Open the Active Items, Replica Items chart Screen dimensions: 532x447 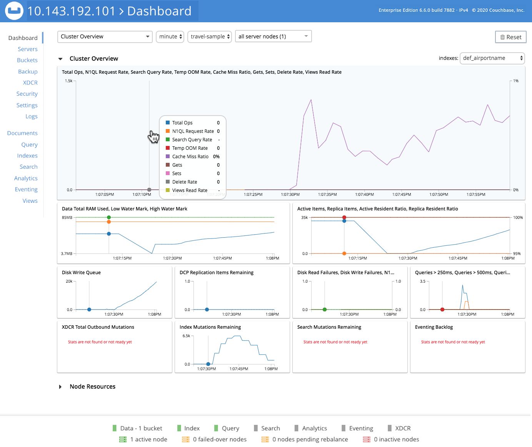point(409,233)
